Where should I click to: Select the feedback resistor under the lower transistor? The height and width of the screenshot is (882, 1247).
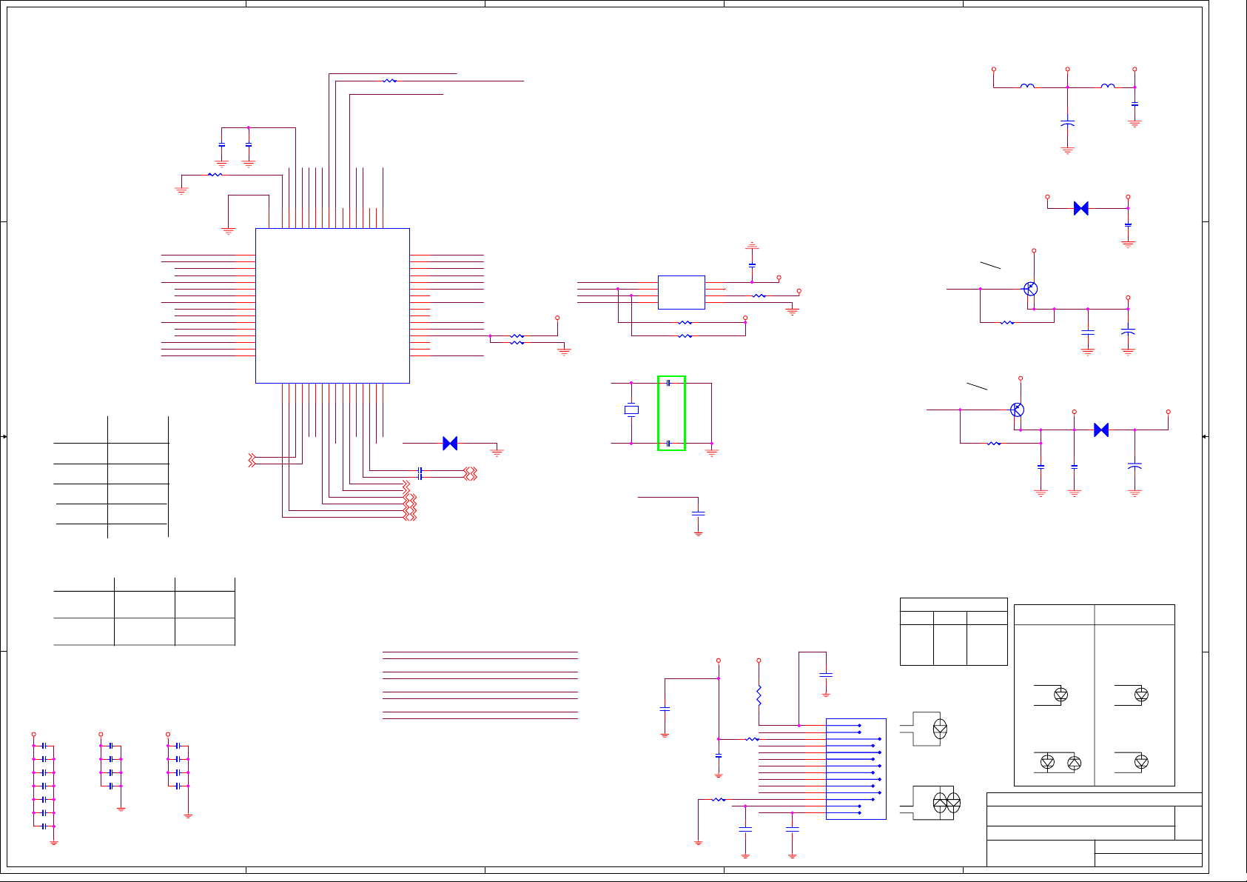(994, 443)
